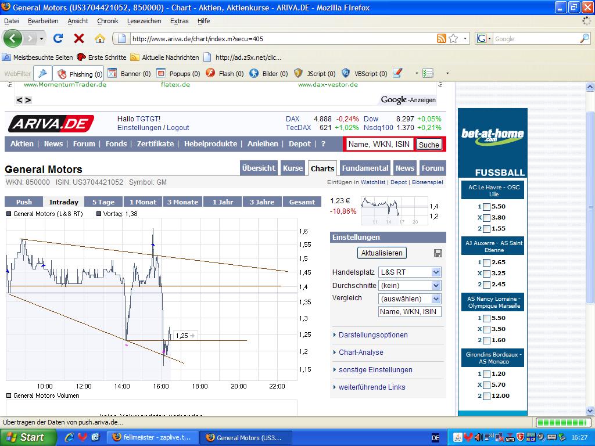The image size is (595, 446).
Task: Check box X for Girondins Bordeaux 5.70
Action: [486, 385]
